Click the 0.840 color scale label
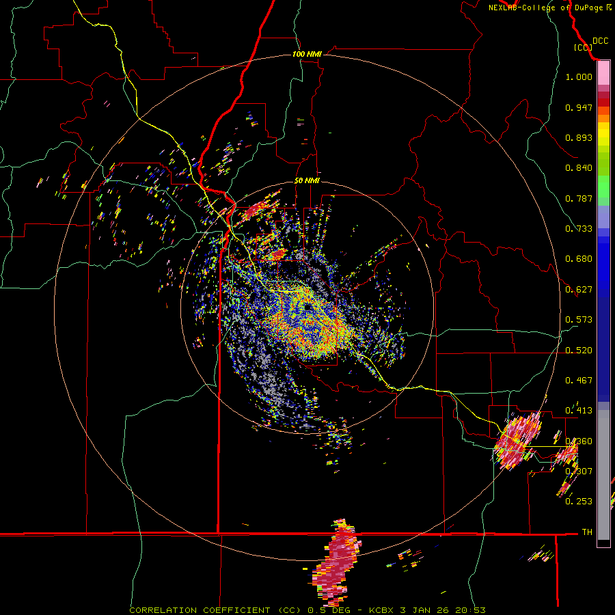 coord(579,168)
